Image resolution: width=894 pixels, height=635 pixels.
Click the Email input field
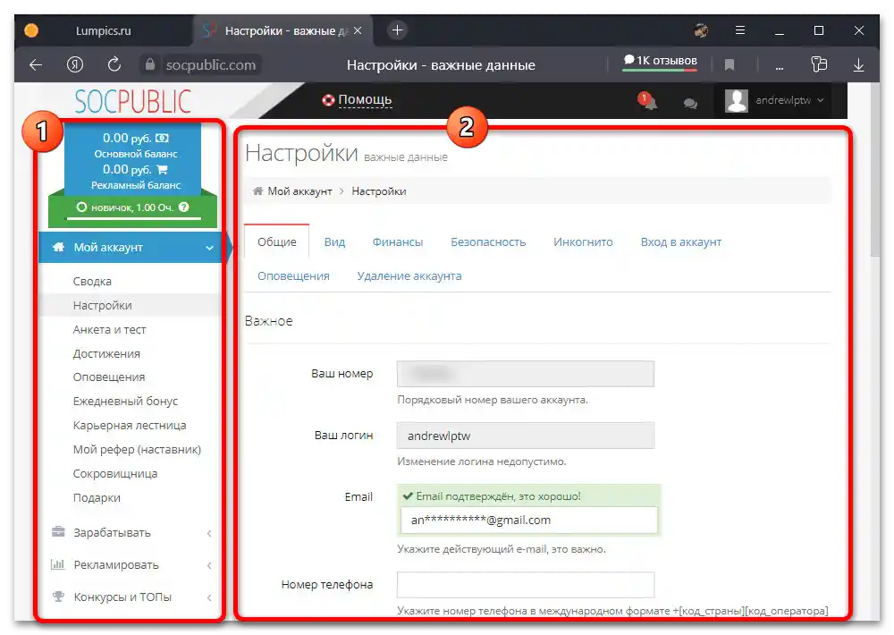tap(529, 521)
